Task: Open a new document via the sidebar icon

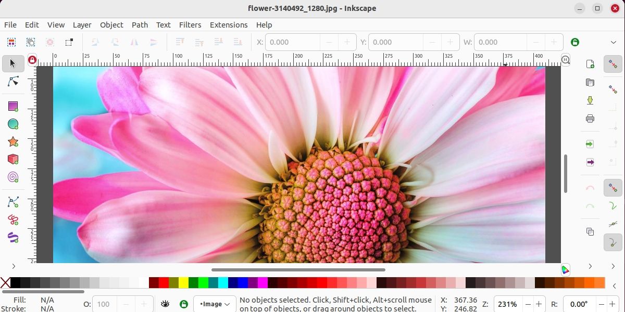Action: (x=590, y=64)
